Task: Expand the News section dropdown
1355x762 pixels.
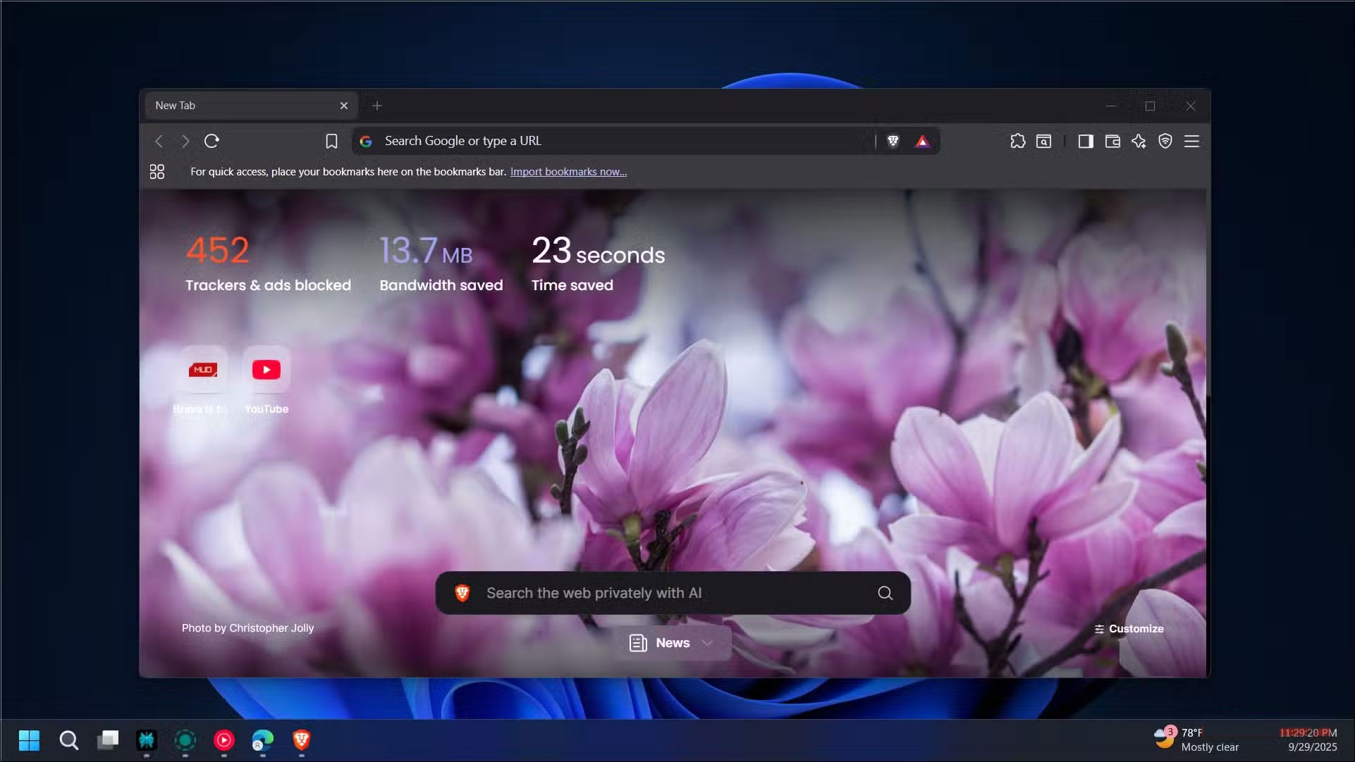Action: coord(706,642)
